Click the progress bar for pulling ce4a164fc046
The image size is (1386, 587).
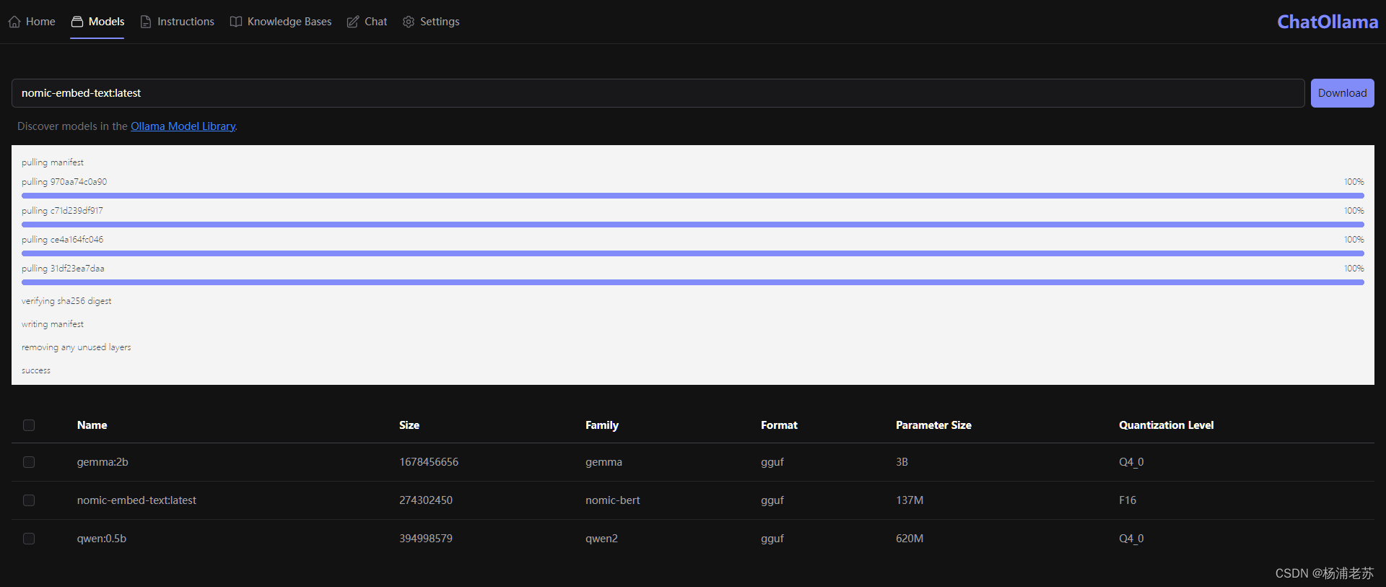tap(693, 253)
